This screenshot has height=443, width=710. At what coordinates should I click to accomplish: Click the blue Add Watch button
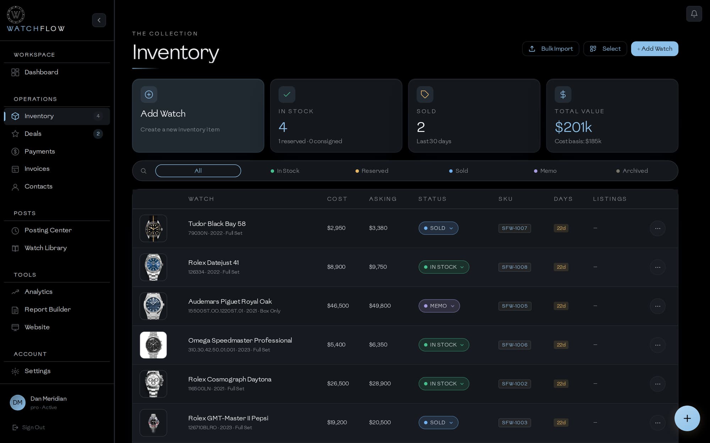click(x=655, y=49)
